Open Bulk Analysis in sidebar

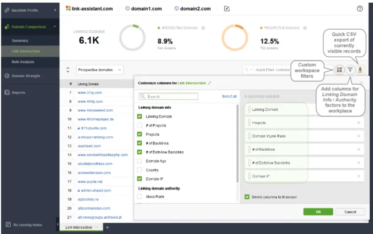click(x=23, y=62)
